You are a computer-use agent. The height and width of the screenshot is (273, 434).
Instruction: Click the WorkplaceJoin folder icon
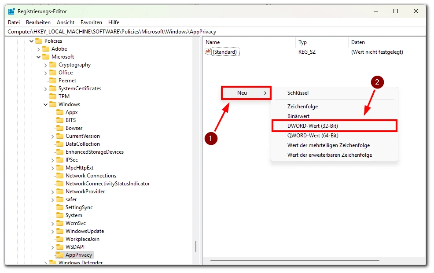coord(60,239)
